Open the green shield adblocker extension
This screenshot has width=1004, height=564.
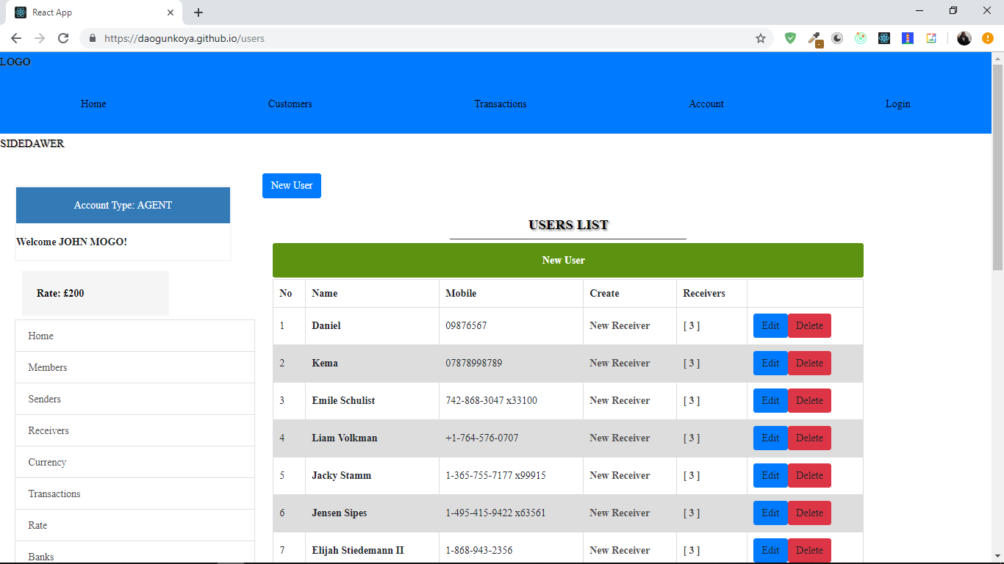pos(790,38)
